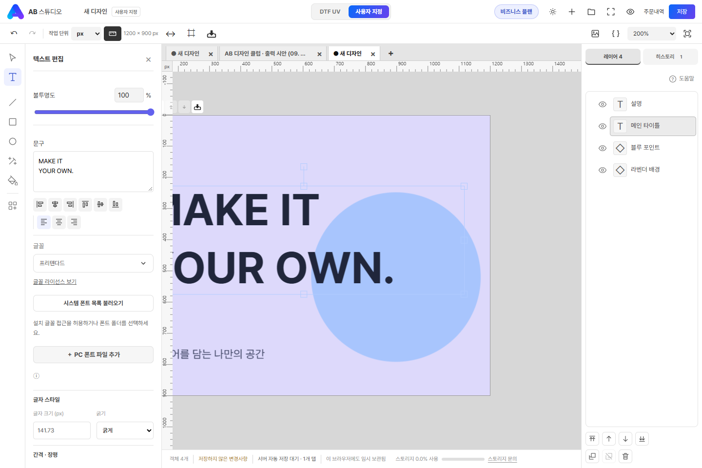Toggle visibility of 라벤더 배경 layer

pos(603,170)
